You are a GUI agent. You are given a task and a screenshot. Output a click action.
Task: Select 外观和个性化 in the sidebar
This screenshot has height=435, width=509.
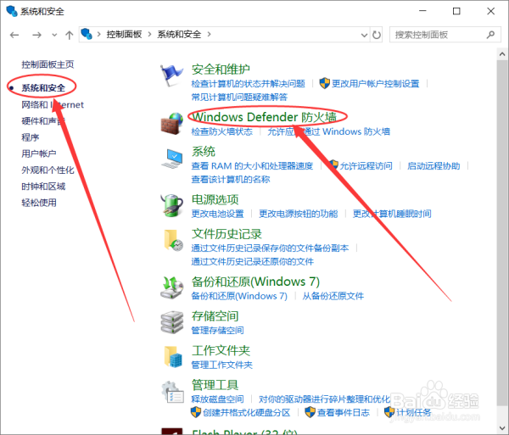[48, 170]
